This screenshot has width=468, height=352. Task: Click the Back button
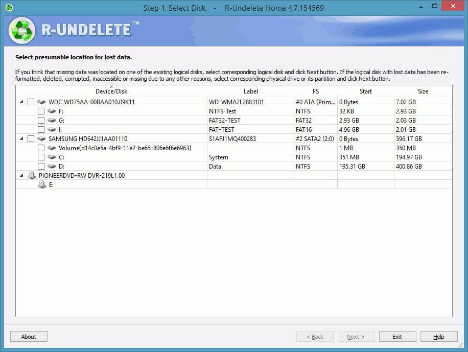(x=315, y=337)
